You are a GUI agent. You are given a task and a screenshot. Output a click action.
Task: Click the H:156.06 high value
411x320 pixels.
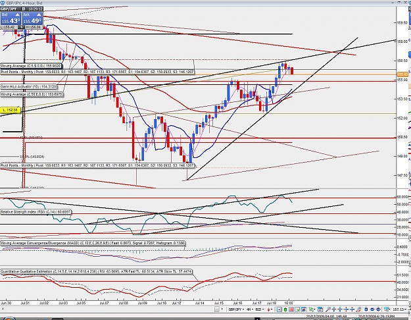[x=33, y=27]
